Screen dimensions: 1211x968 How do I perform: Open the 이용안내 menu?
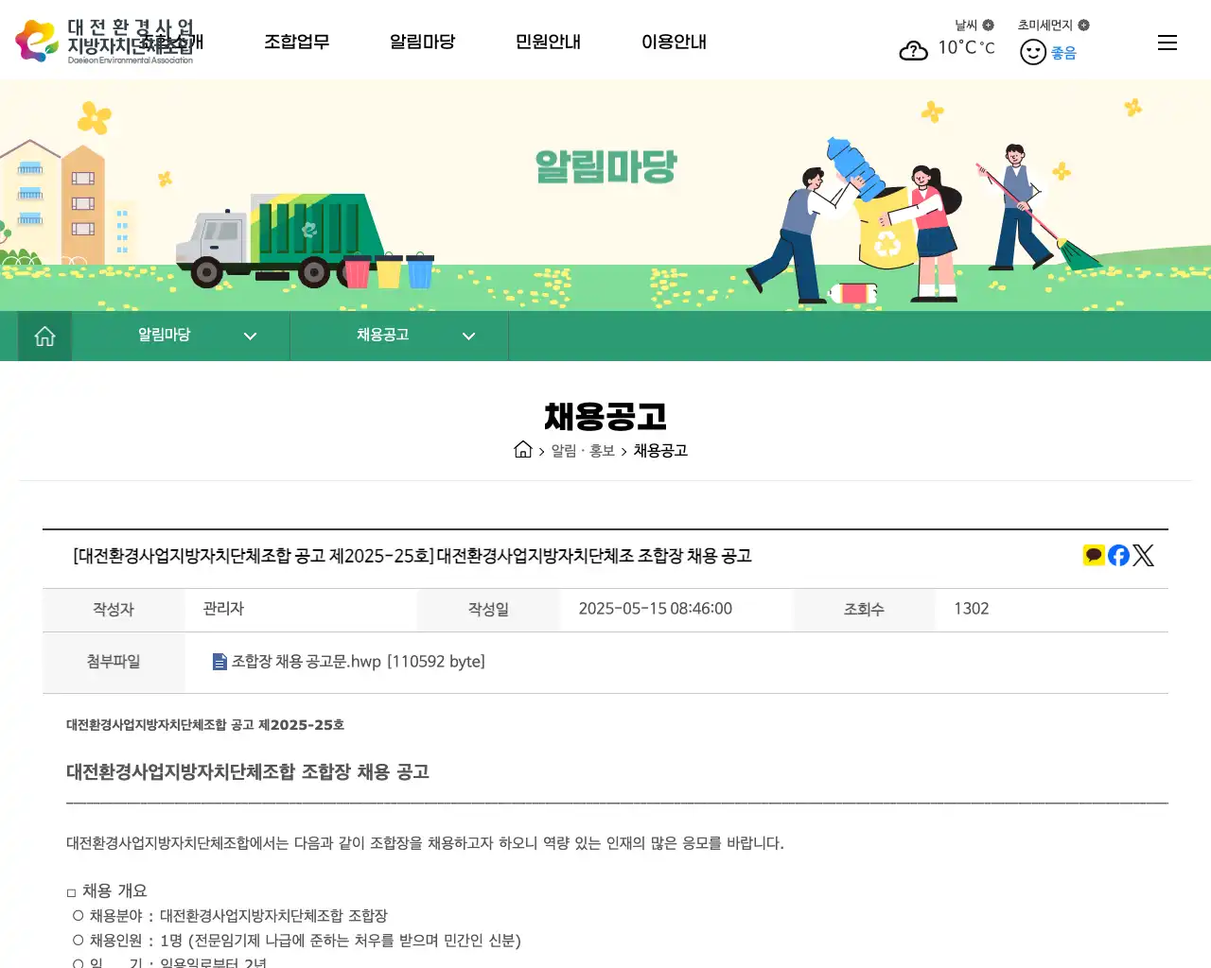point(674,42)
